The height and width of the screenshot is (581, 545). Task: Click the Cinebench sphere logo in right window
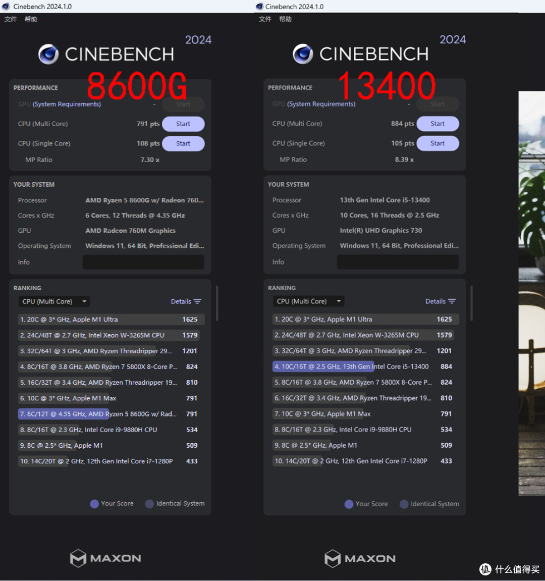[x=303, y=54]
